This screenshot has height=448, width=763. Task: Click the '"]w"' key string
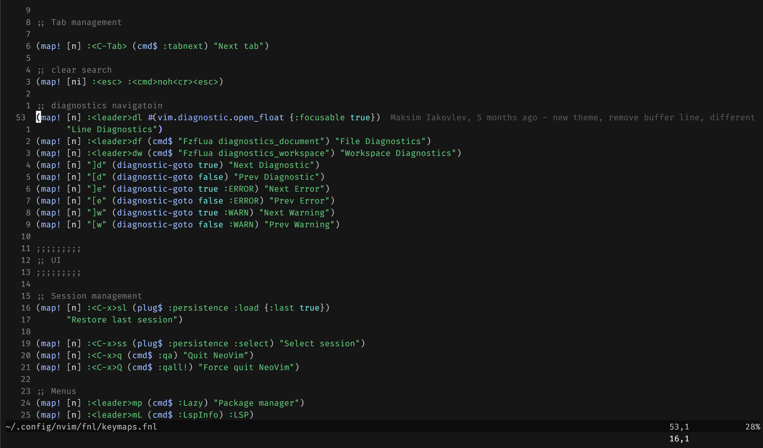click(97, 213)
